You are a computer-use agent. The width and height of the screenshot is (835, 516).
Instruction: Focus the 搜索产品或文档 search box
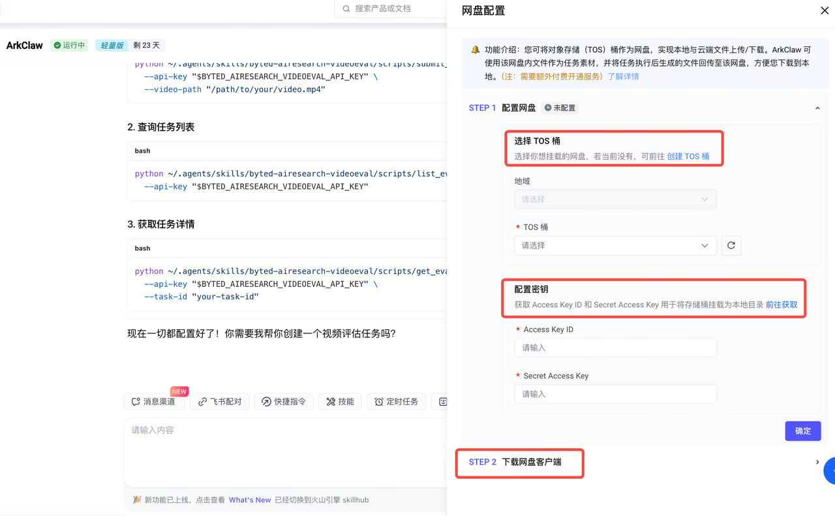point(391,8)
